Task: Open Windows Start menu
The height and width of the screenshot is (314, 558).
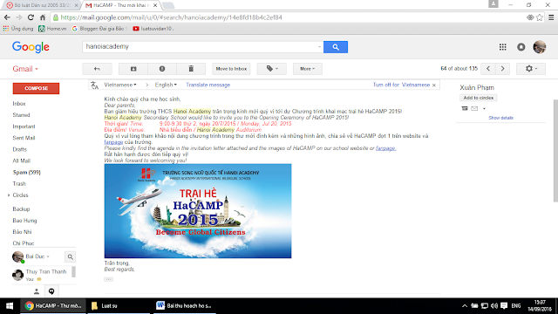Action: (x=10, y=306)
